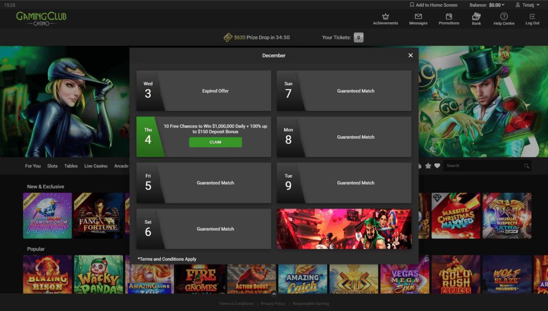The width and height of the screenshot is (548, 311).
Task: Select the Wed 3 Expired Offer card
Action: click(204, 91)
